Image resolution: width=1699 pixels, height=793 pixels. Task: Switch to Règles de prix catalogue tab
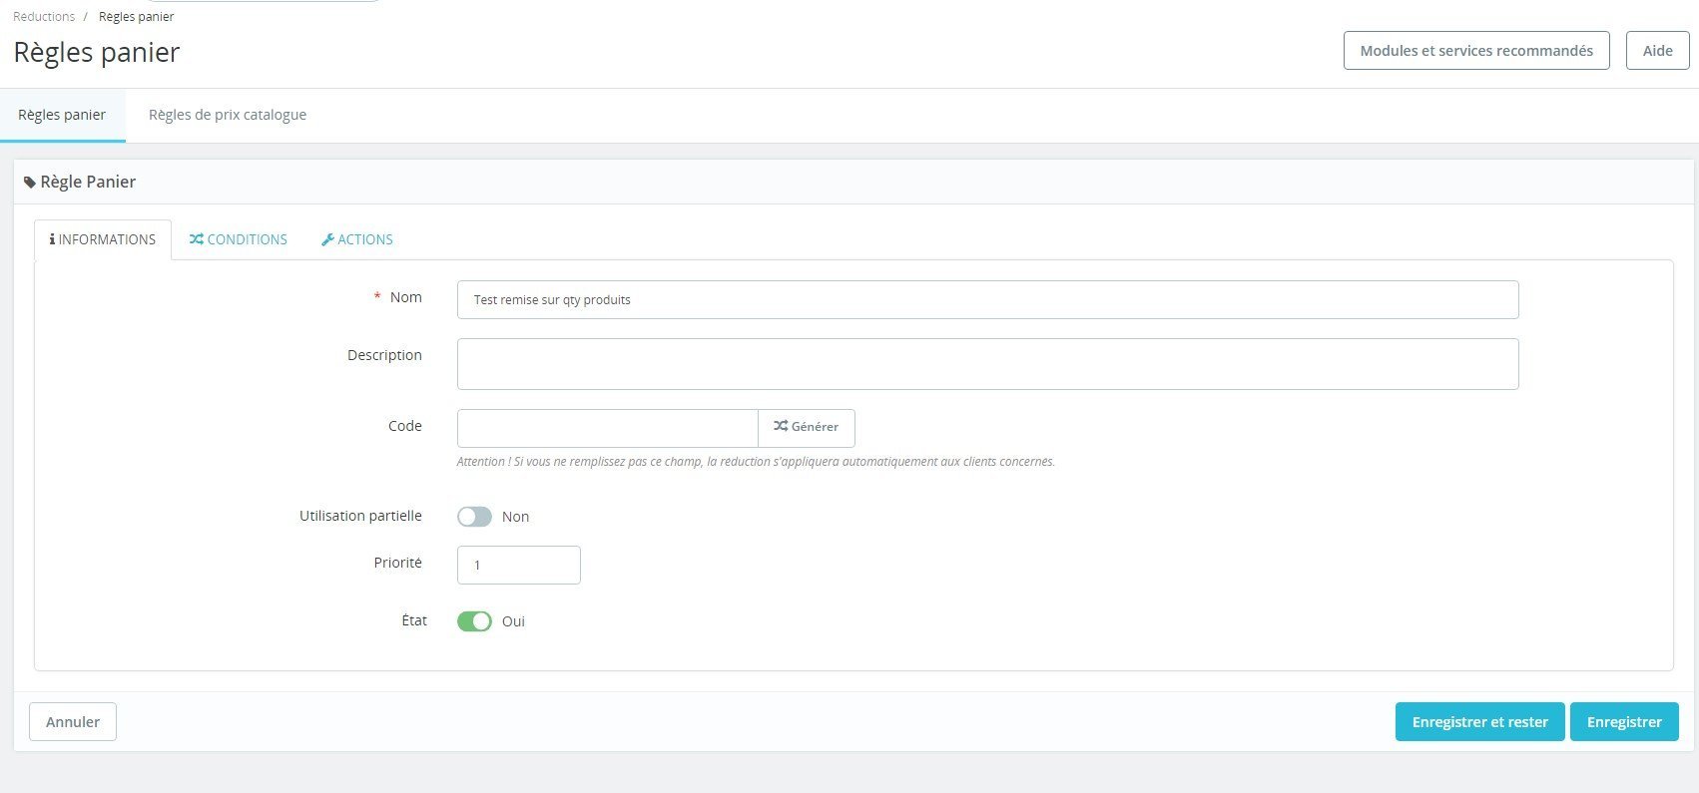[228, 115]
